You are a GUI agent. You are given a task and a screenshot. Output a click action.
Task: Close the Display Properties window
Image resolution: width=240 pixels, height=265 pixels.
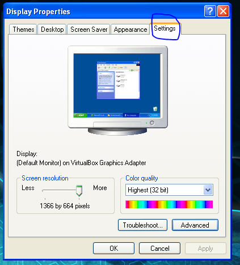coord(224,11)
